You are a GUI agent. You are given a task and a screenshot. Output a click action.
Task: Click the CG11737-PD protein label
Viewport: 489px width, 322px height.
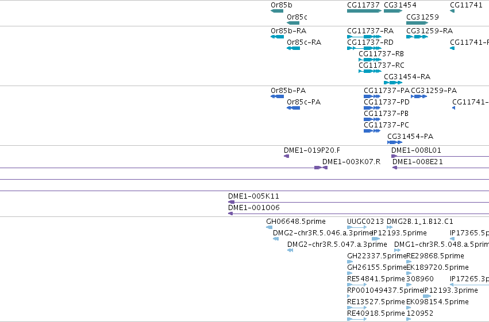point(387,102)
